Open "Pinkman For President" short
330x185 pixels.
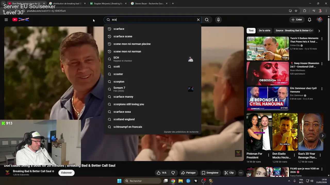259,132
